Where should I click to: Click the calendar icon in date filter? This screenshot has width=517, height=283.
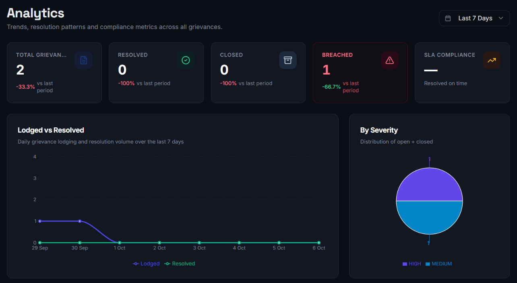click(x=448, y=18)
